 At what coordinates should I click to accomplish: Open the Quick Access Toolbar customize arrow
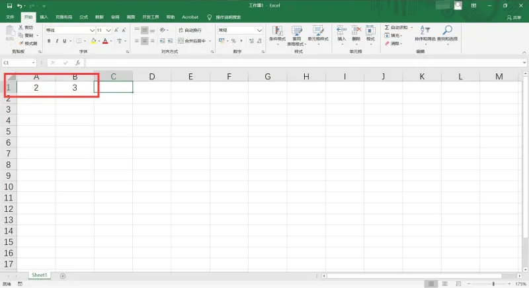[44, 6]
